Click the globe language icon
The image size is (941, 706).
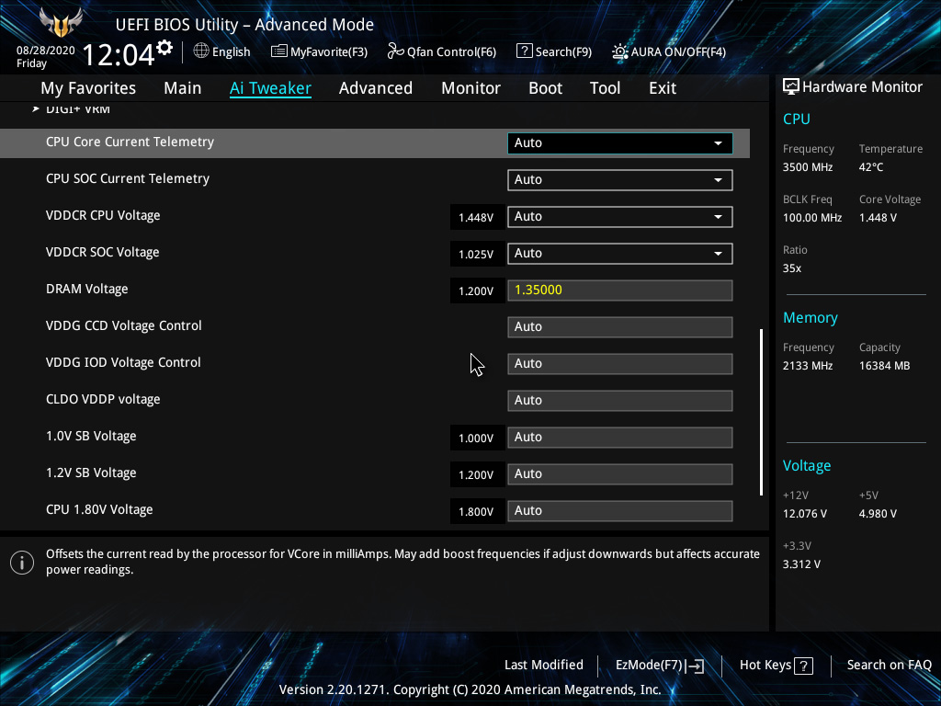[201, 51]
